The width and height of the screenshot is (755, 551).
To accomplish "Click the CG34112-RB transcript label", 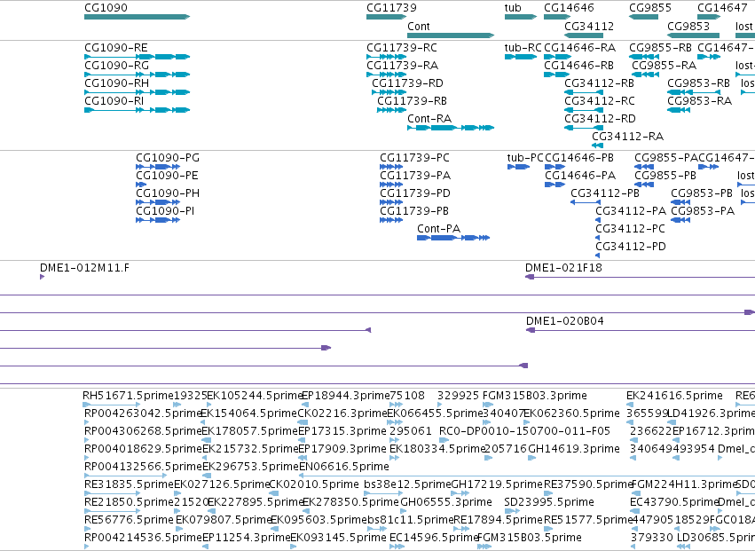I will [x=600, y=83].
